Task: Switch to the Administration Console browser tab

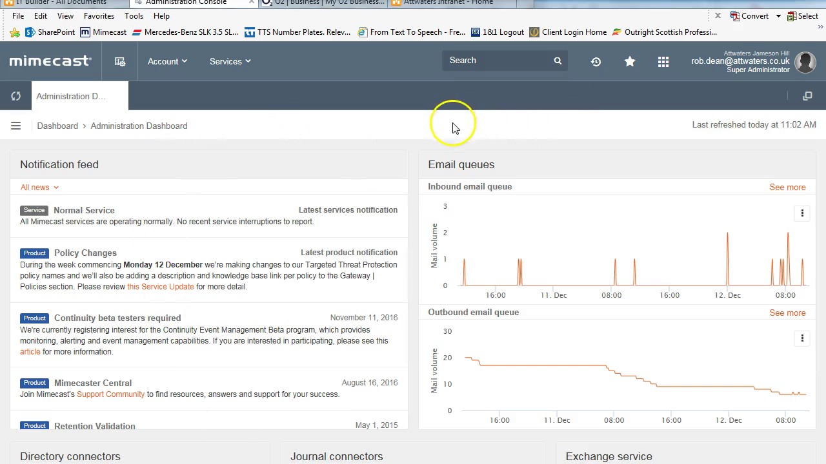Action: click(x=193, y=3)
